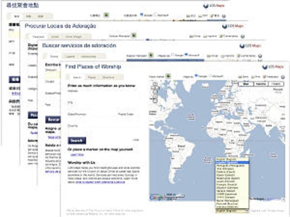
Task: Zoom in with the plus map control
Action: point(155,97)
